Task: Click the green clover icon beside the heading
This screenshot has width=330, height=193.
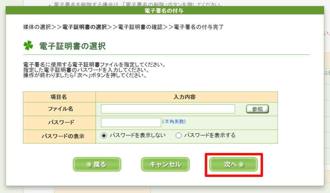Action: coord(28,46)
